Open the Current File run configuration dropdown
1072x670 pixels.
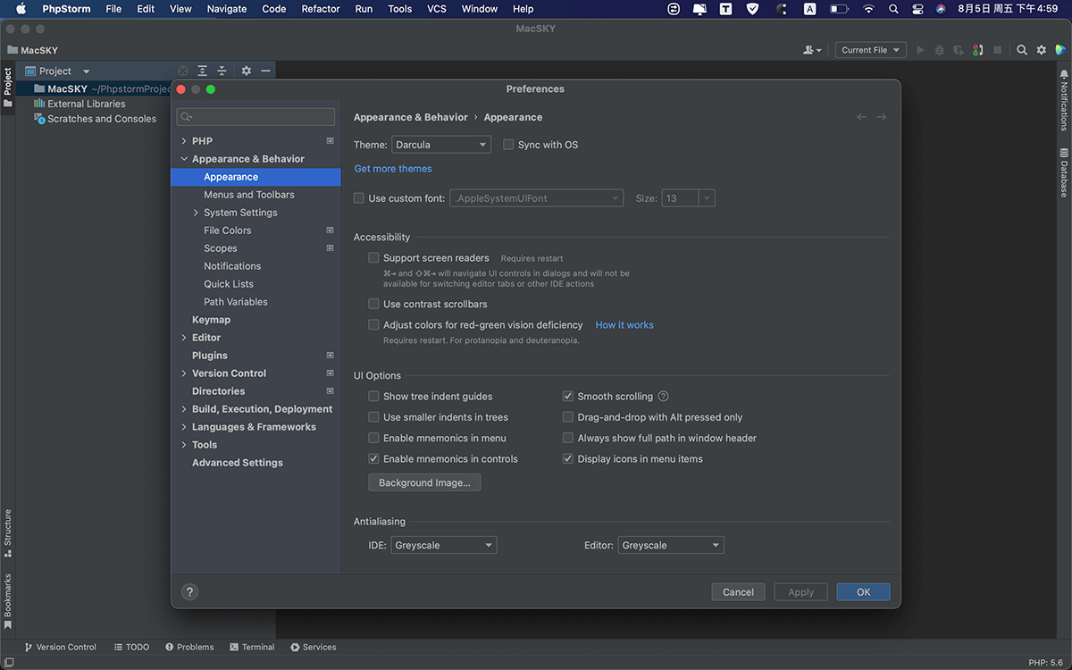[x=871, y=50]
